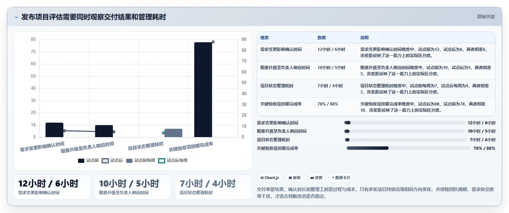Select the table cell 需求变更影响确认时间
This screenshot has height=213, width=509.
[x=286, y=52]
